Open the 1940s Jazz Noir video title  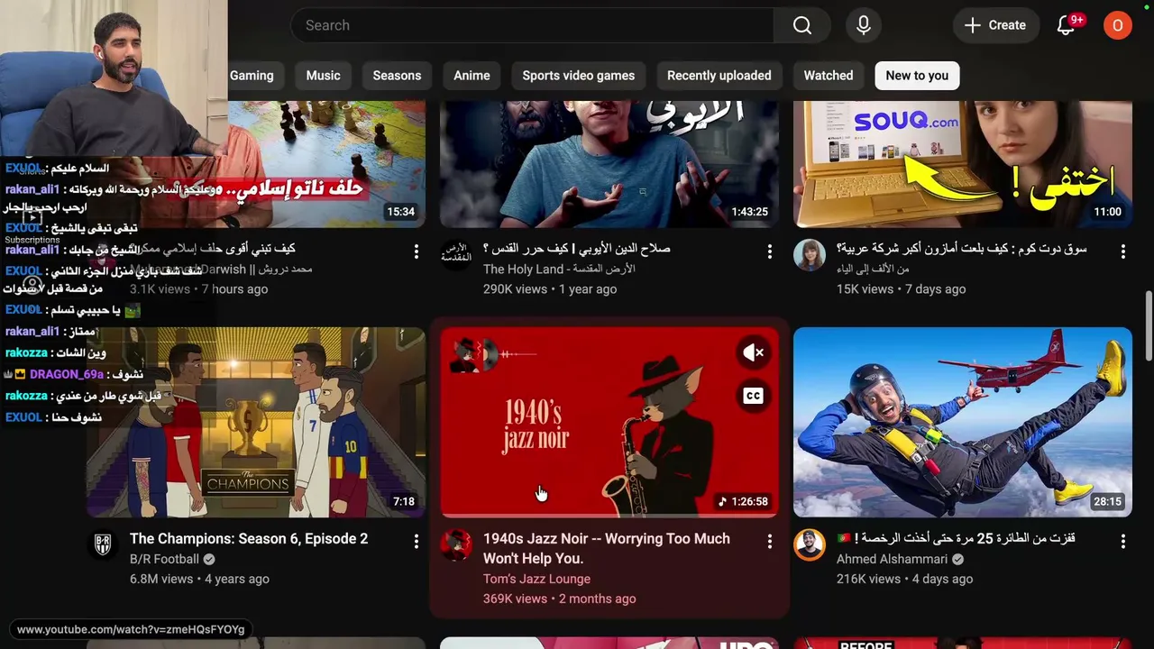607,548
